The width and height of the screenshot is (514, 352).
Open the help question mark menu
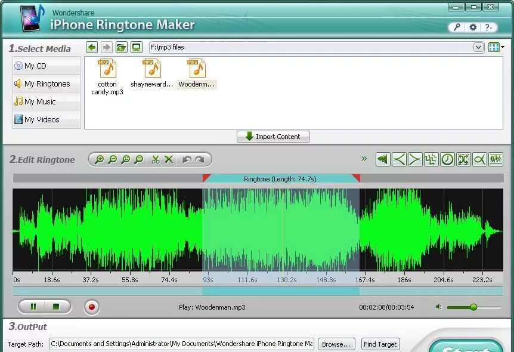pyautogui.click(x=488, y=27)
